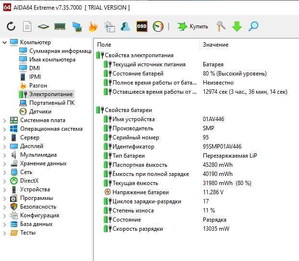299x261 pixels.
Task: Click the Безопасность shield icon
Action: (x=14, y=207)
